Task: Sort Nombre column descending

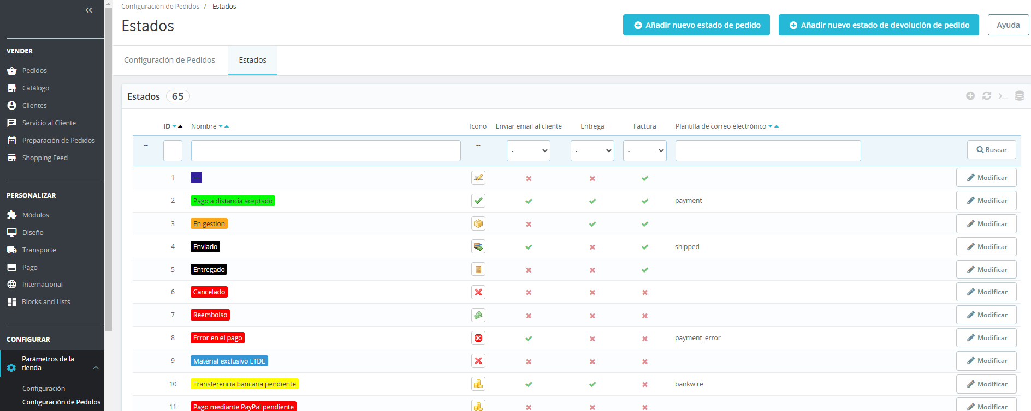Action: 221,126
